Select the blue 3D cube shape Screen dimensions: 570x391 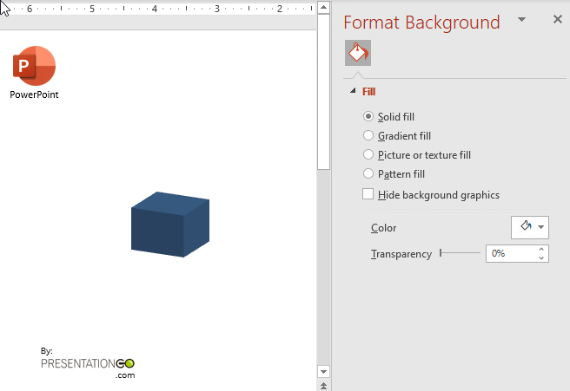coord(170,225)
